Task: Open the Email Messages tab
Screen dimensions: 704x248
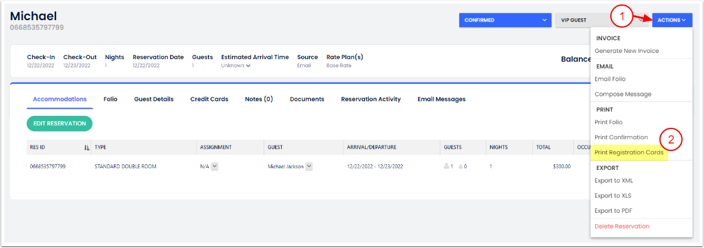Action: coord(442,99)
